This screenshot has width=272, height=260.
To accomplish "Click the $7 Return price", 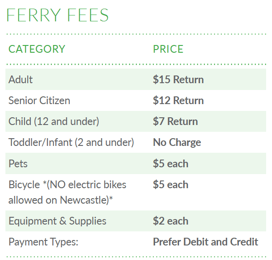I will [x=175, y=121].
